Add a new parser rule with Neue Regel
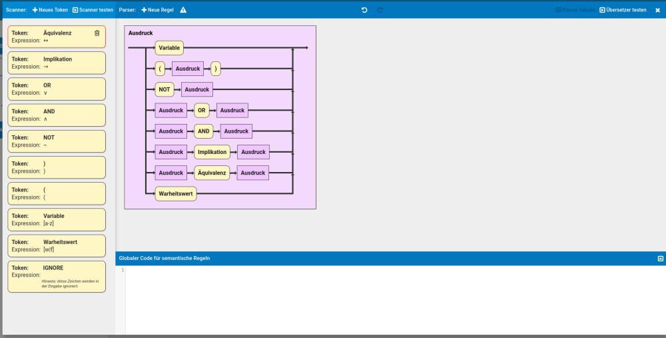The image size is (666, 338). pyautogui.click(x=158, y=10)
